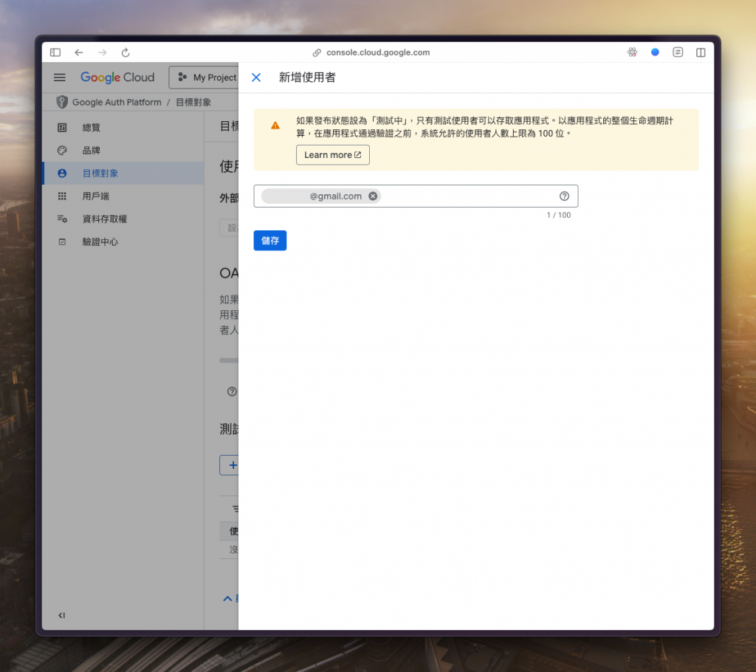
Task: Toggle the browser sidebar icon
Action: coord(55,52)
